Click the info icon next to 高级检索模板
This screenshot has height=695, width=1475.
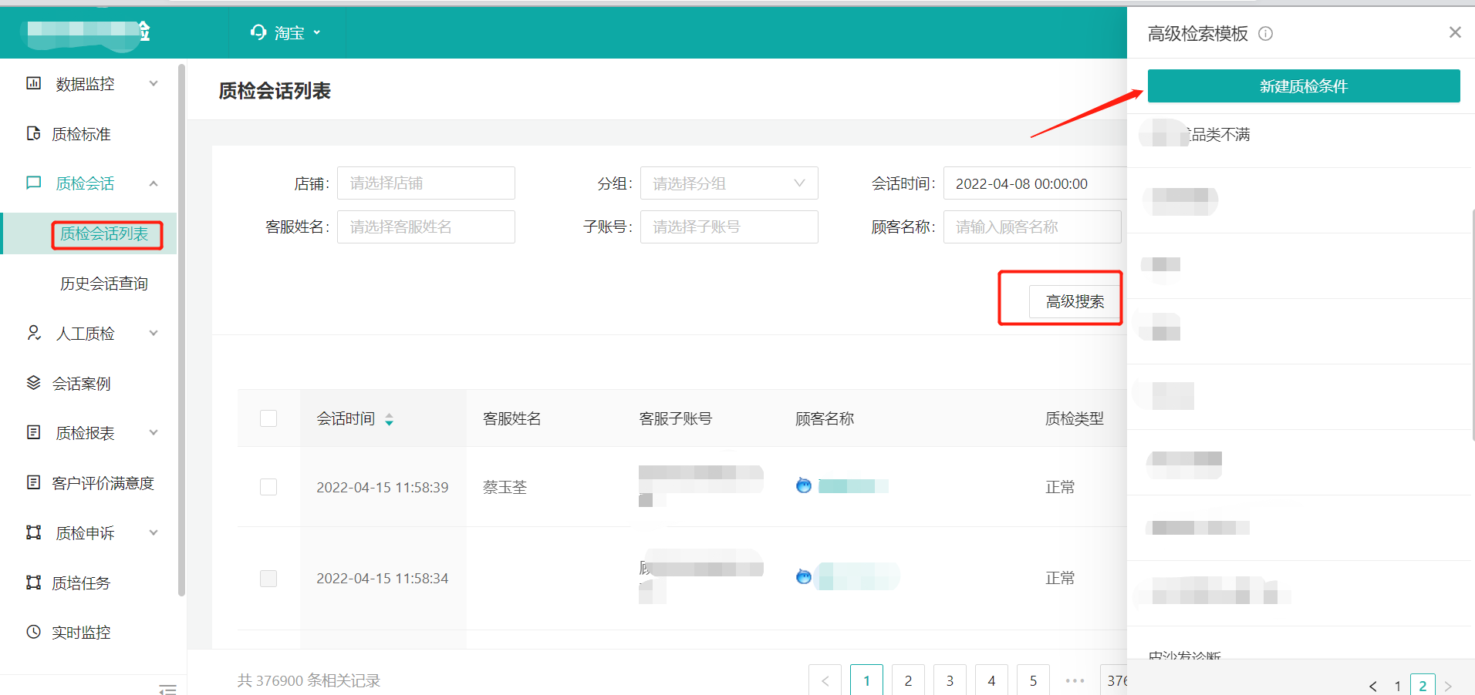coord(1265,33)
